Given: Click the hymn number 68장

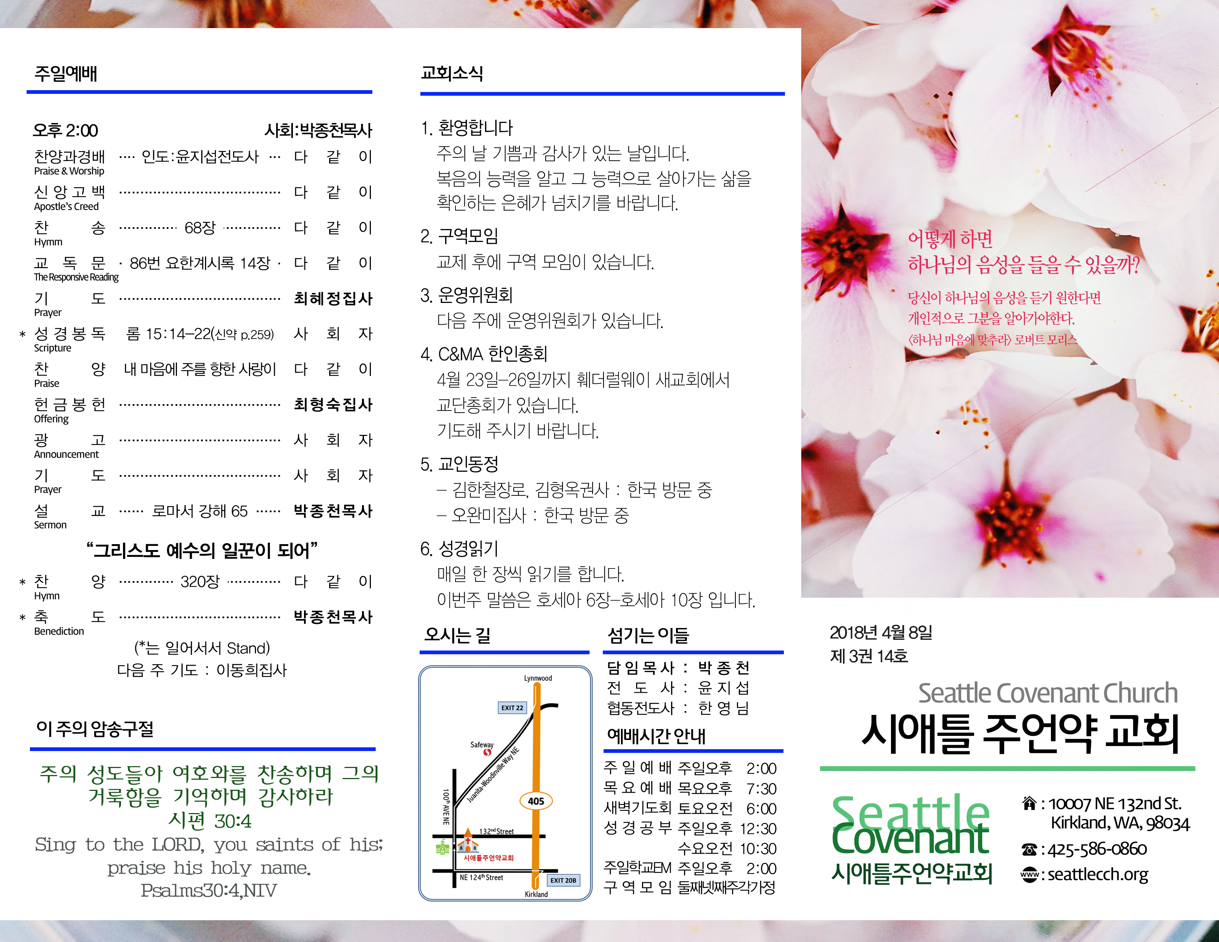Looking at the screenshot, I should click(200, 228).
